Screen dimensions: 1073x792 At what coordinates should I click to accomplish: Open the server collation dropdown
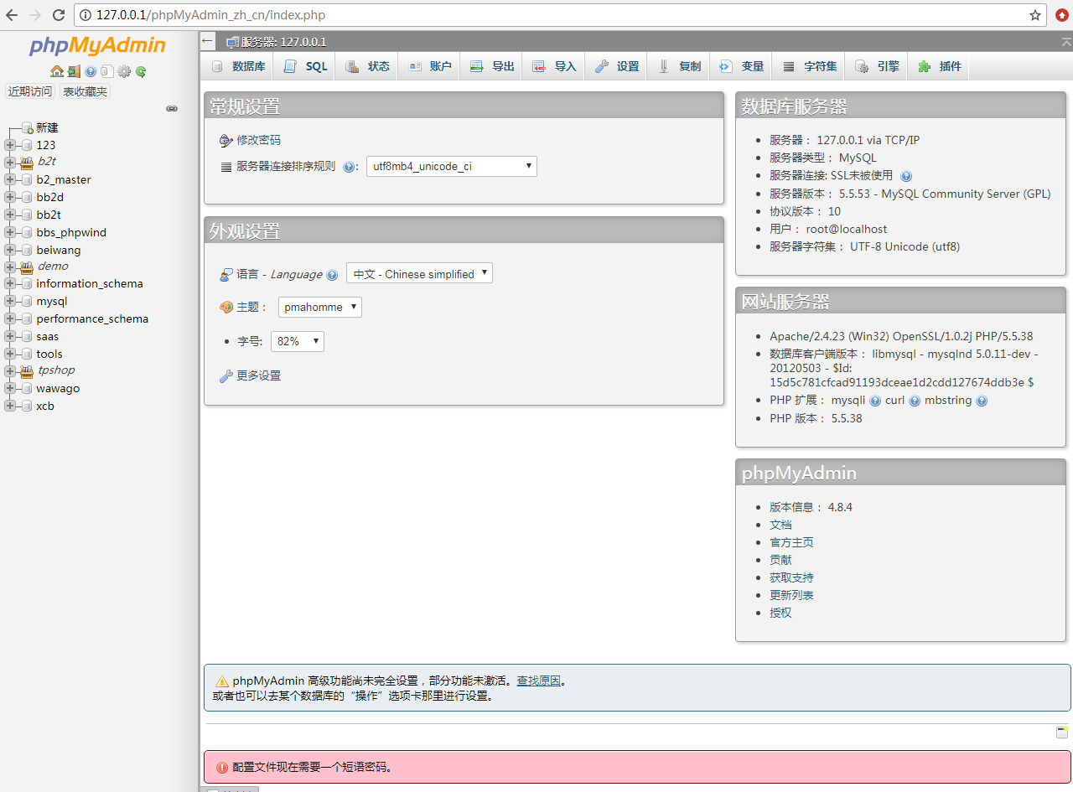451,166
